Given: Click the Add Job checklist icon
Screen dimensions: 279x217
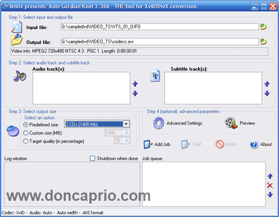Looking at the screenshot, I should (148, 144).
